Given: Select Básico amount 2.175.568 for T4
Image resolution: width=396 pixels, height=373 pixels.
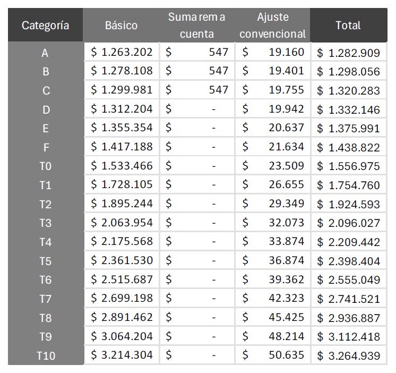Looking at the screenshot, I should tap(122, 242).
